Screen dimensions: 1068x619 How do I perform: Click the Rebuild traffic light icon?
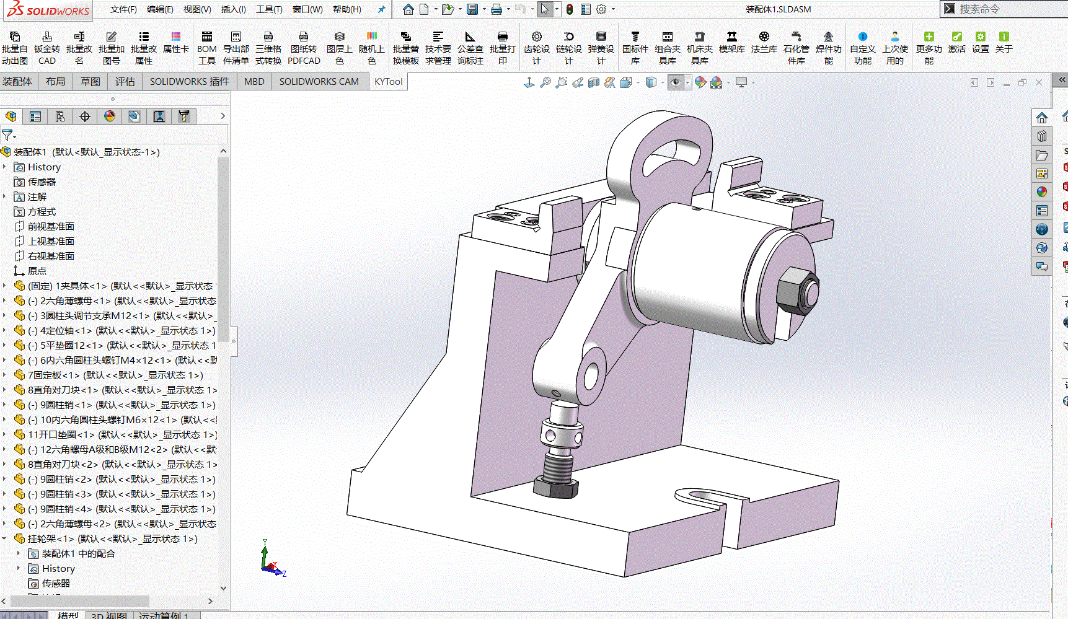[x=569, y=9]
